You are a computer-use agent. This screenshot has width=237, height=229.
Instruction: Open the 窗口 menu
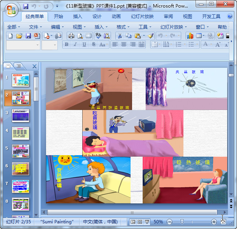click(x=202, y=27)
